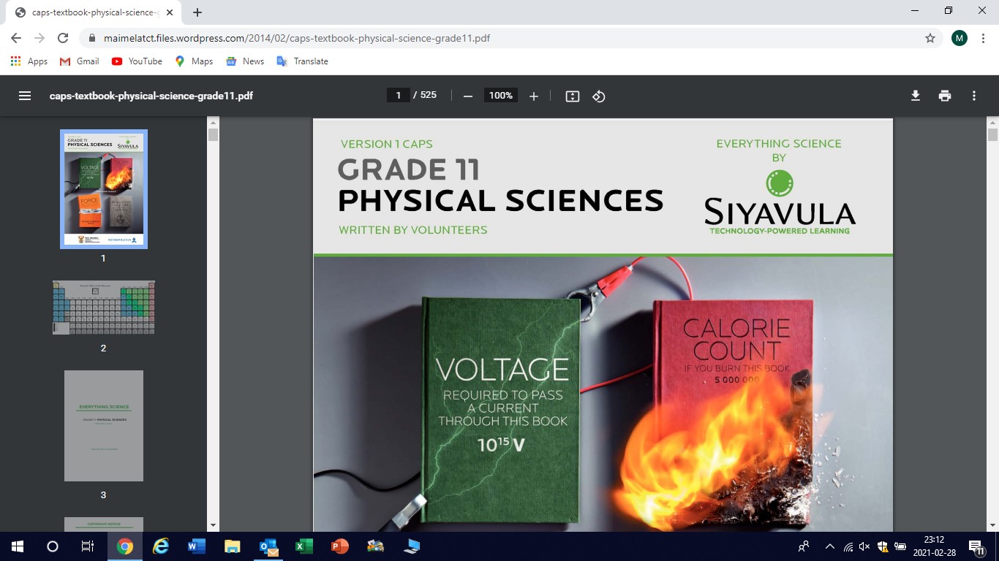Click the page number input field
999x561 pixels.
point(399,95)
